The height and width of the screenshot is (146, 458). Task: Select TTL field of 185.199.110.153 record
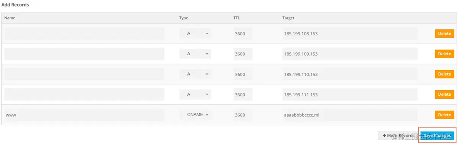point(243,74)
